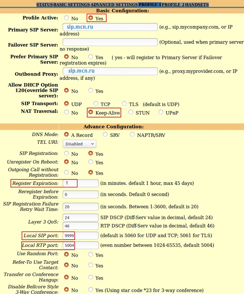Image resolution: width=244 pixels, height=294 pixels.
Task: Click the SIP DSCP value field
Action: pyautogui.click(x=81, y=217)
